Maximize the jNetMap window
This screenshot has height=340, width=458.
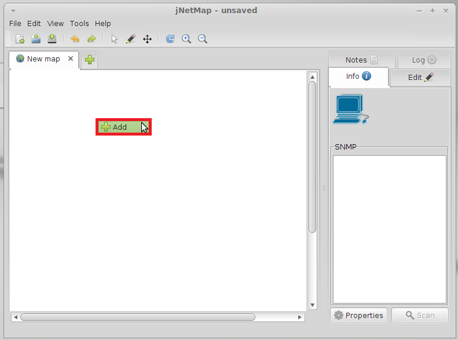[433, 11]
